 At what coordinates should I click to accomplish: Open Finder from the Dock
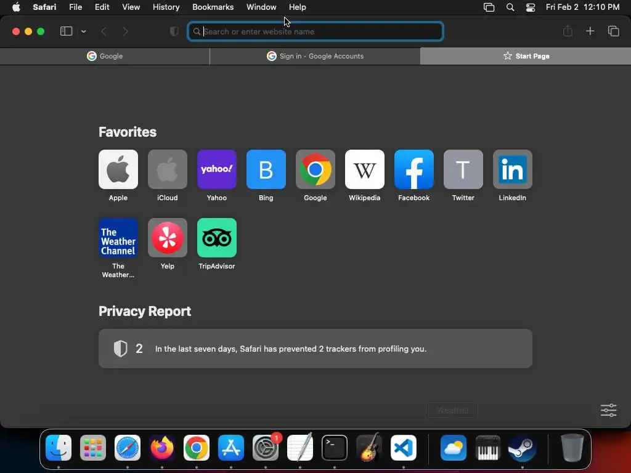[x=59, y=448]
